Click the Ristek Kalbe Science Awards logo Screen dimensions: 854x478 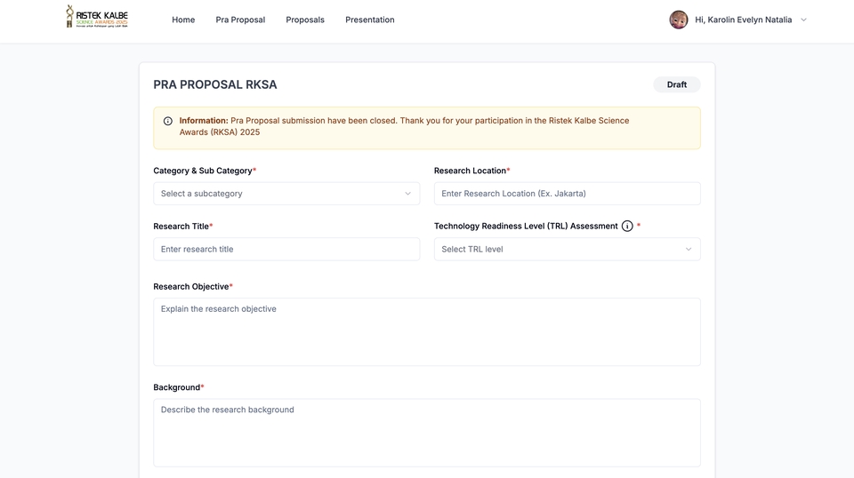[97, 17]
